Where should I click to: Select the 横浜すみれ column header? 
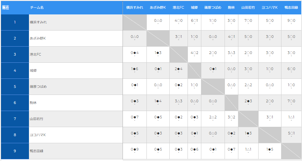(135, 7)
